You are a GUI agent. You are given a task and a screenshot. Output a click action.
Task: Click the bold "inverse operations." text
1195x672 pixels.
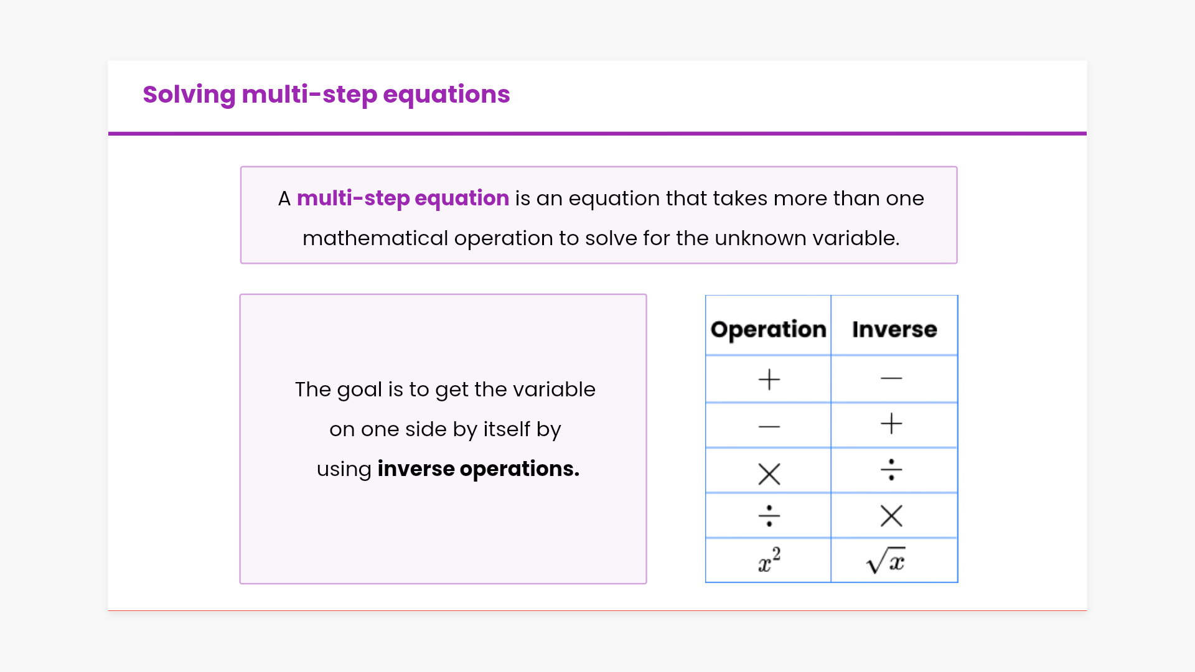(478, 469)
